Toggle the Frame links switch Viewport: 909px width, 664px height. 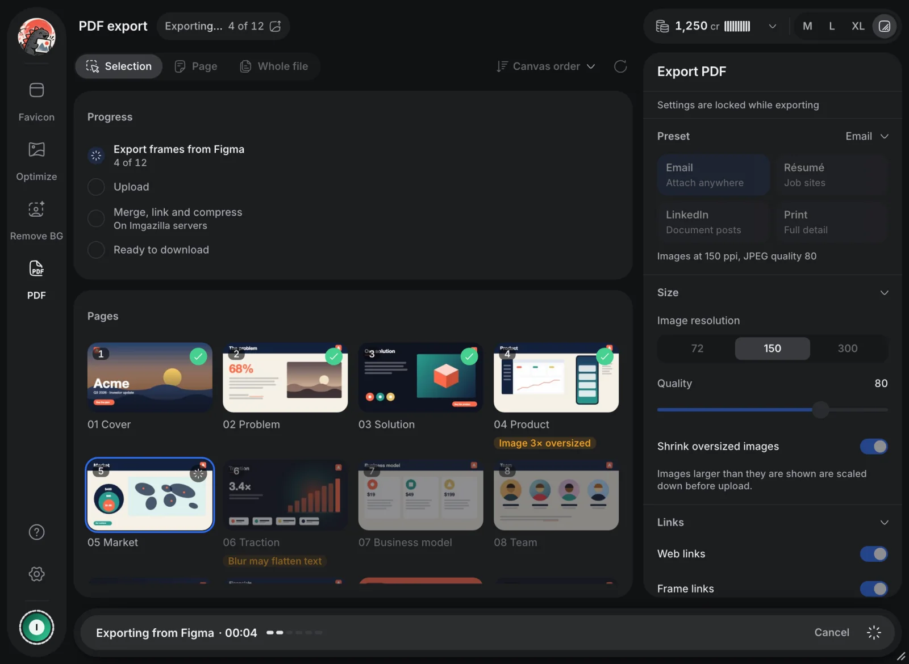[874, 589]
